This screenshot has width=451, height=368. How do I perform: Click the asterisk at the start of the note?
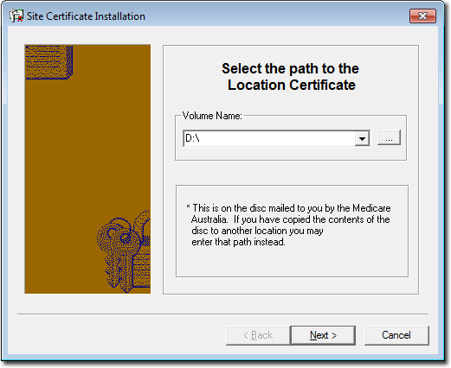pyautogui.click(x=188, y=206)
